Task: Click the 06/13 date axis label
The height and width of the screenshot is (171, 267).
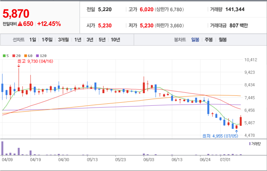Action: click(x=177, y=160)
